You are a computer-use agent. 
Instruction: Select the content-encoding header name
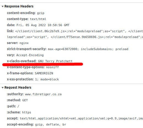pos(21,13)
